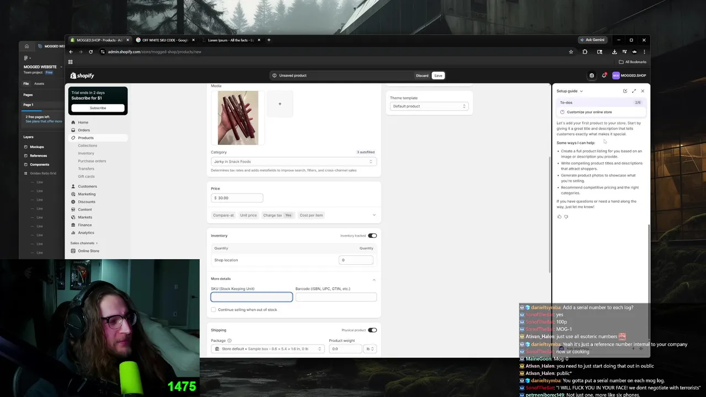Open Markets section in Shopify sidebar
The image size is (706, 397).
[85, 217]
